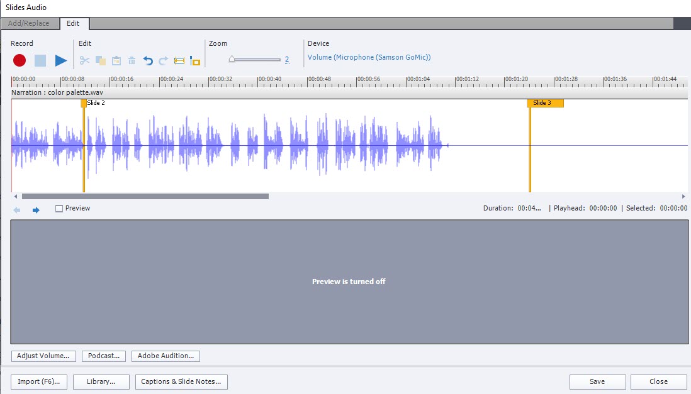Click the Paste clipboard icon
The image size is (691, 394).
click(116, 61)
